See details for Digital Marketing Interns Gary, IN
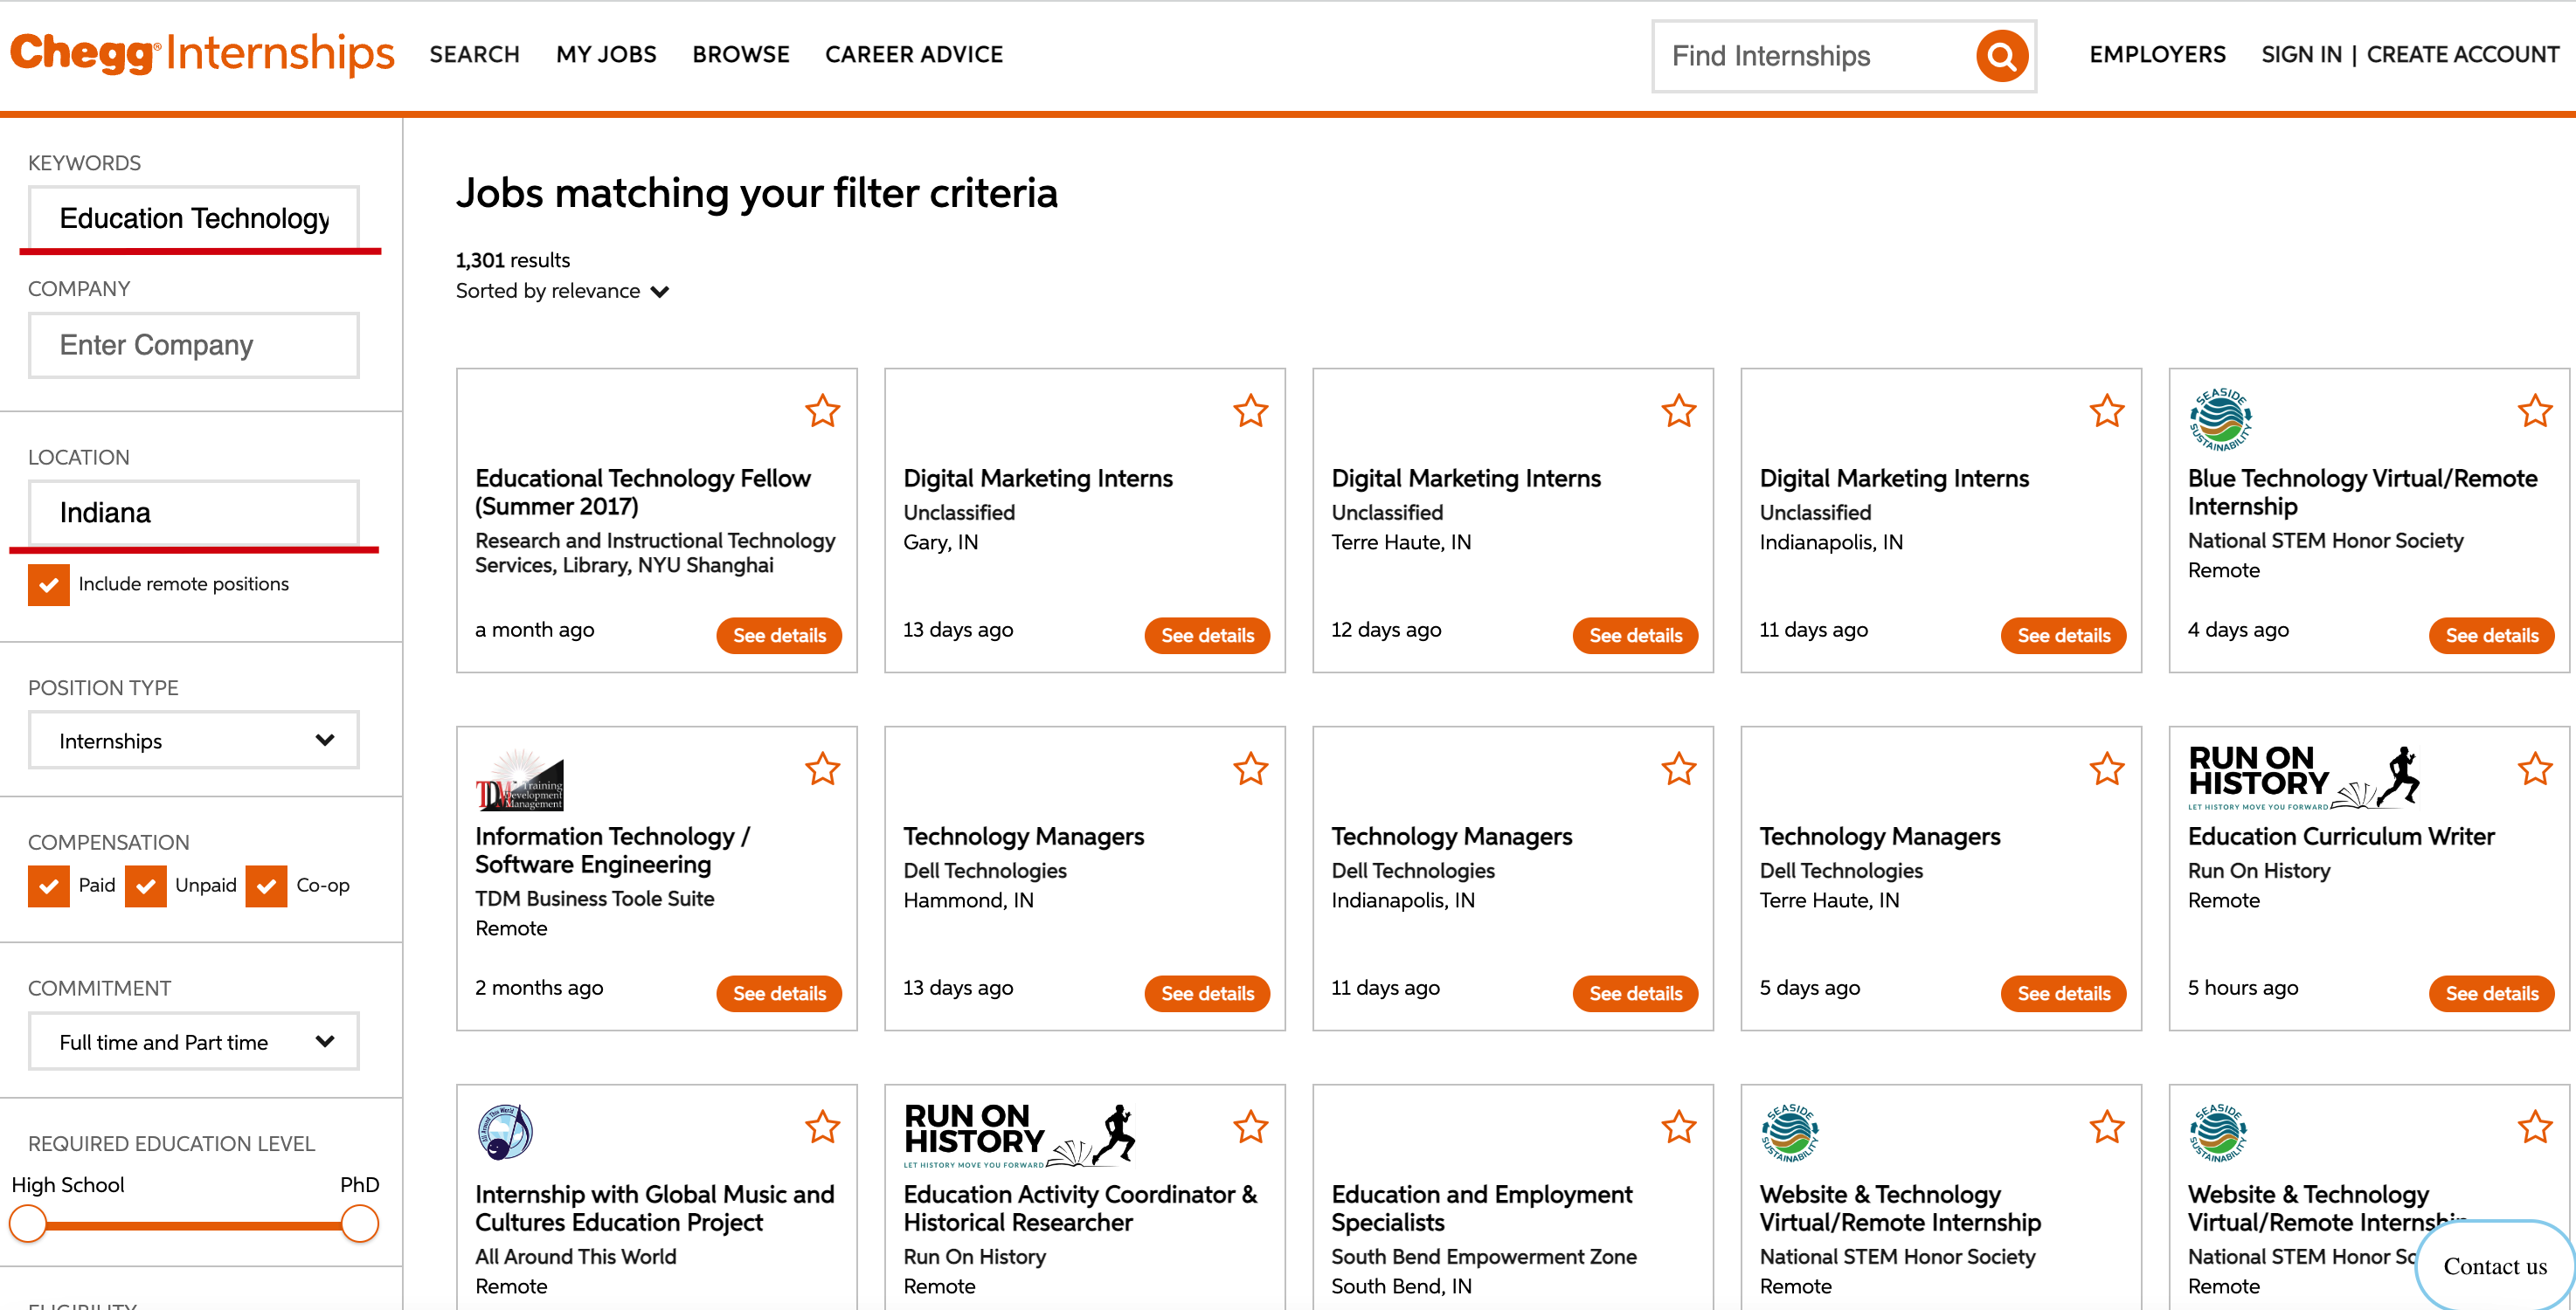 tap(1207, 636)
